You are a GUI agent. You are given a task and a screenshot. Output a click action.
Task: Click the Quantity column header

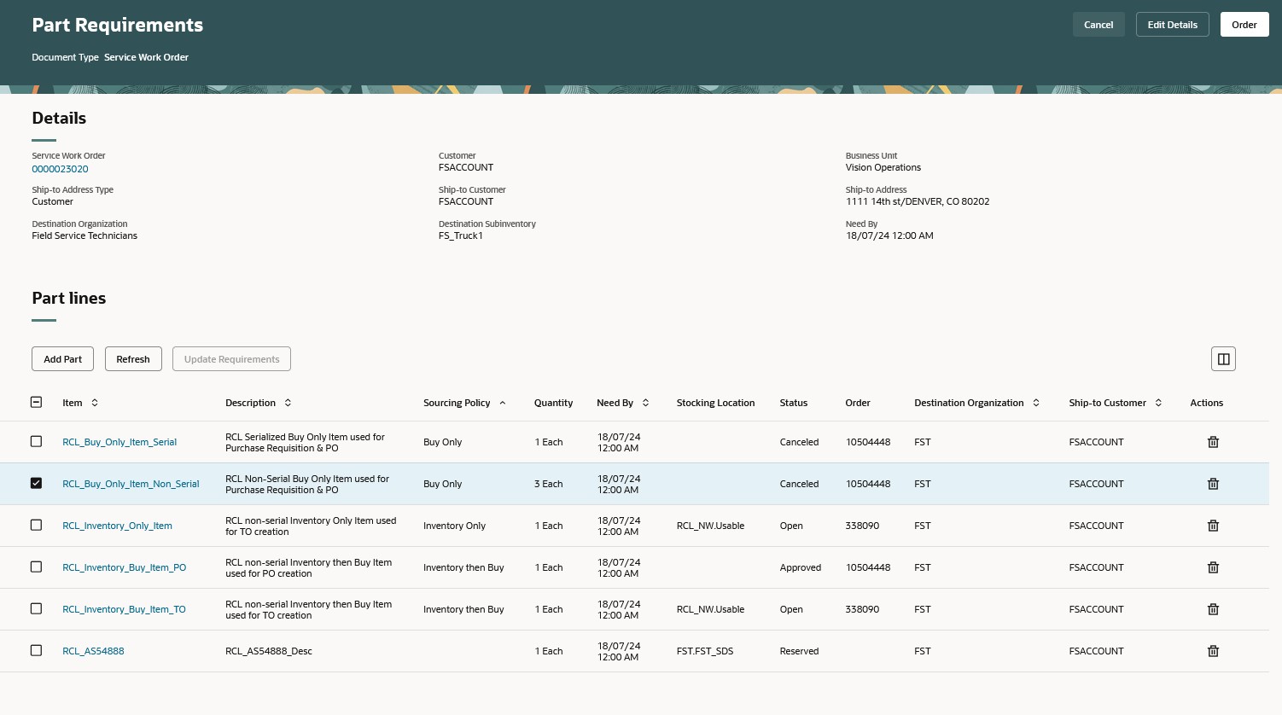click(x=553, y=403)
